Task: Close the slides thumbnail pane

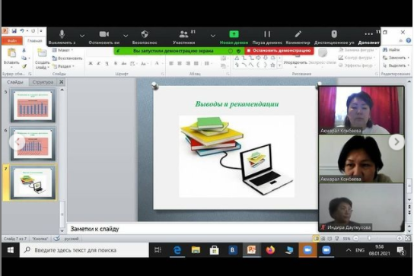Action: tap(61, 82)
